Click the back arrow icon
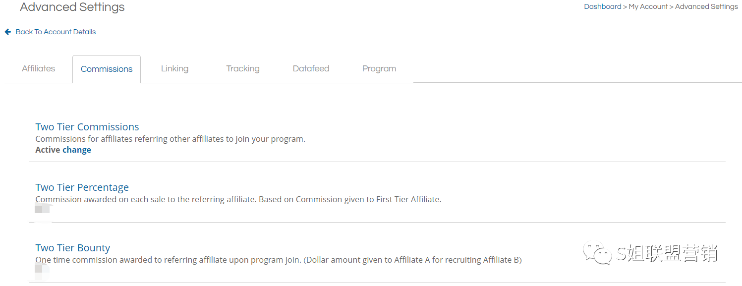This screenshot has width=742, height=286. [8, 32]
